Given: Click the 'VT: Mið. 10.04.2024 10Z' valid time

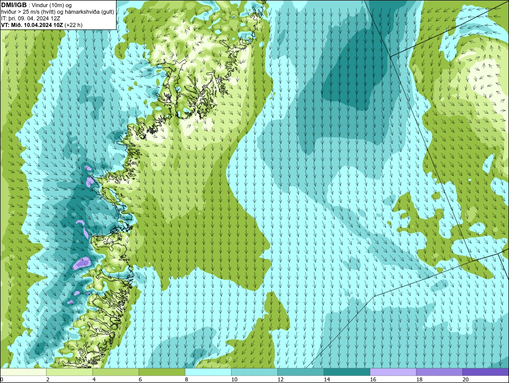Looking at the screenshot, I should pyautogui.click(x=32, y=25).
